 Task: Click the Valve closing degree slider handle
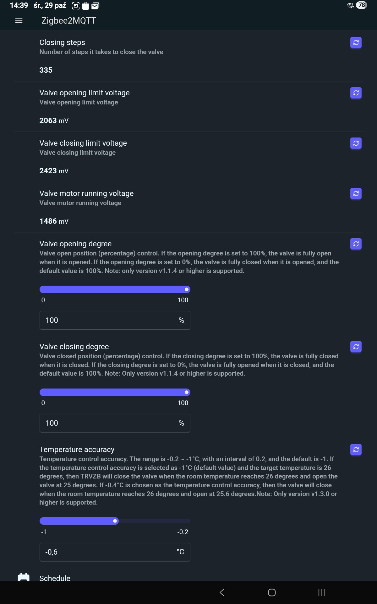(187, 392)
